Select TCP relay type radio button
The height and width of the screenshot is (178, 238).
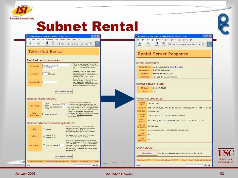(x=44, y=104)
